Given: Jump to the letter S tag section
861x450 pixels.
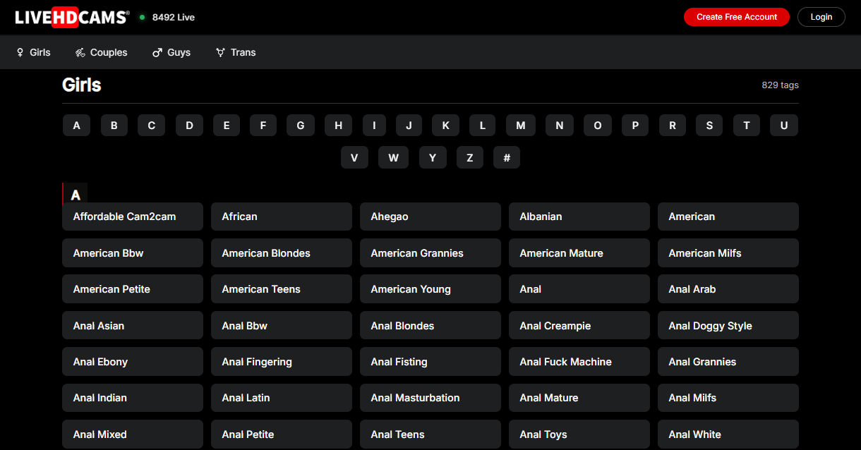Looking at the screenshot, I should 709,126.
